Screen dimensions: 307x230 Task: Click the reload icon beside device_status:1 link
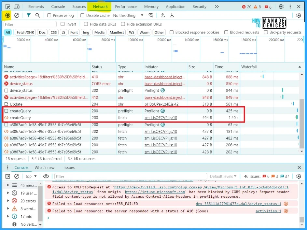[x=286, y=204]
